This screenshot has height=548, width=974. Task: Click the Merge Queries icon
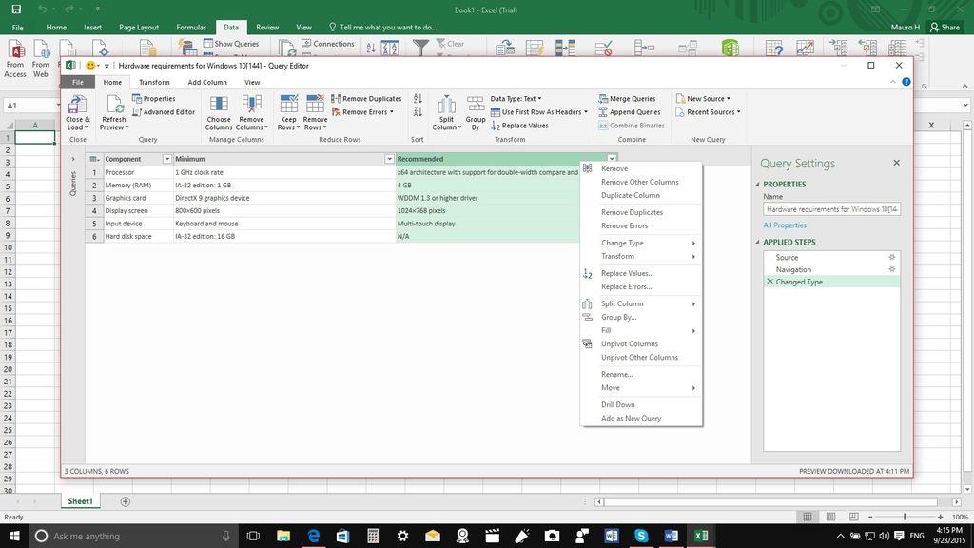coord(603,98)
